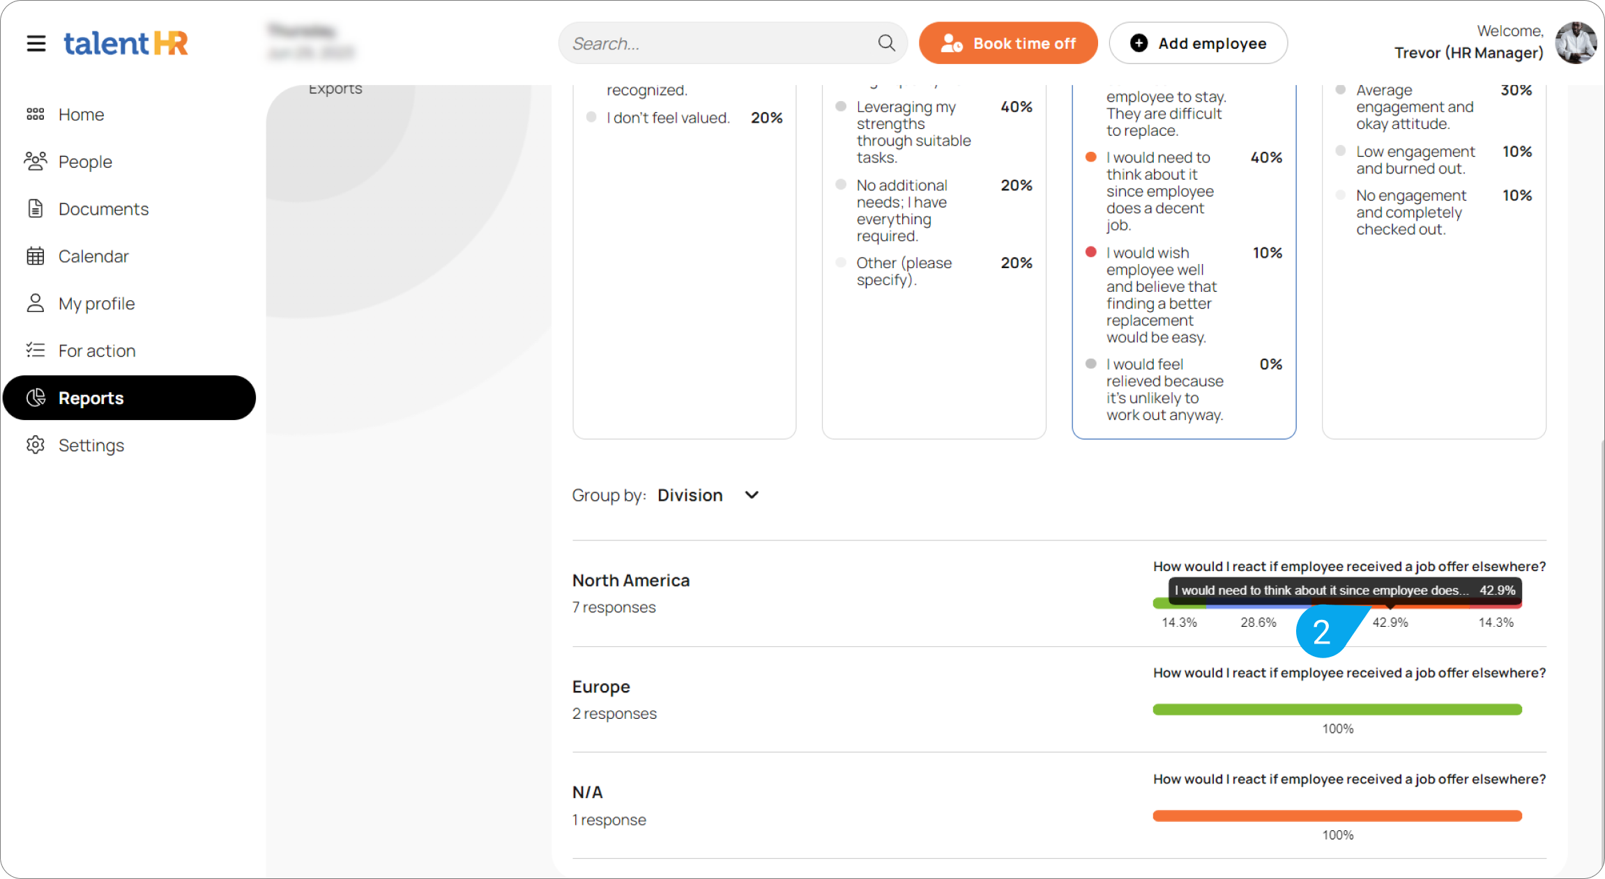Click Europe's green 100% response bar
Screen dimensions: 1605x879
click(1337, 710)
